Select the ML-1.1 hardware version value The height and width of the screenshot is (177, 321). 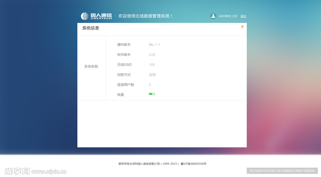[155, 45]
